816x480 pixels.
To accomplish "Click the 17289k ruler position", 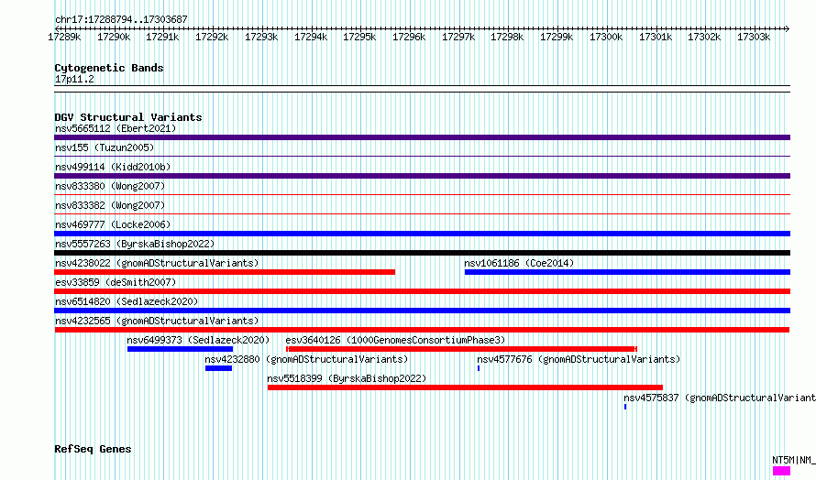I will (x=64, y=37).
